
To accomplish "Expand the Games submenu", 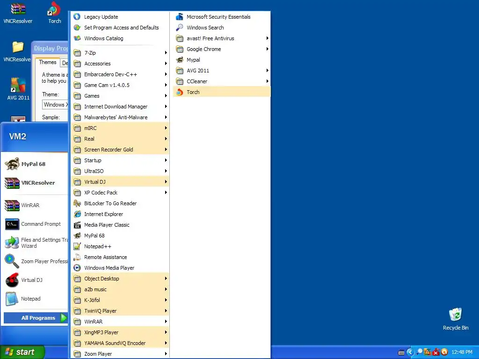I will (x=120, y=96).
